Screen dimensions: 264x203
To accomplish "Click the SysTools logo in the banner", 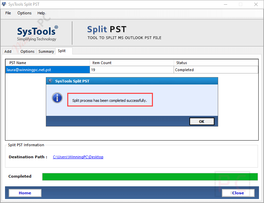I will tap(37, 33).
